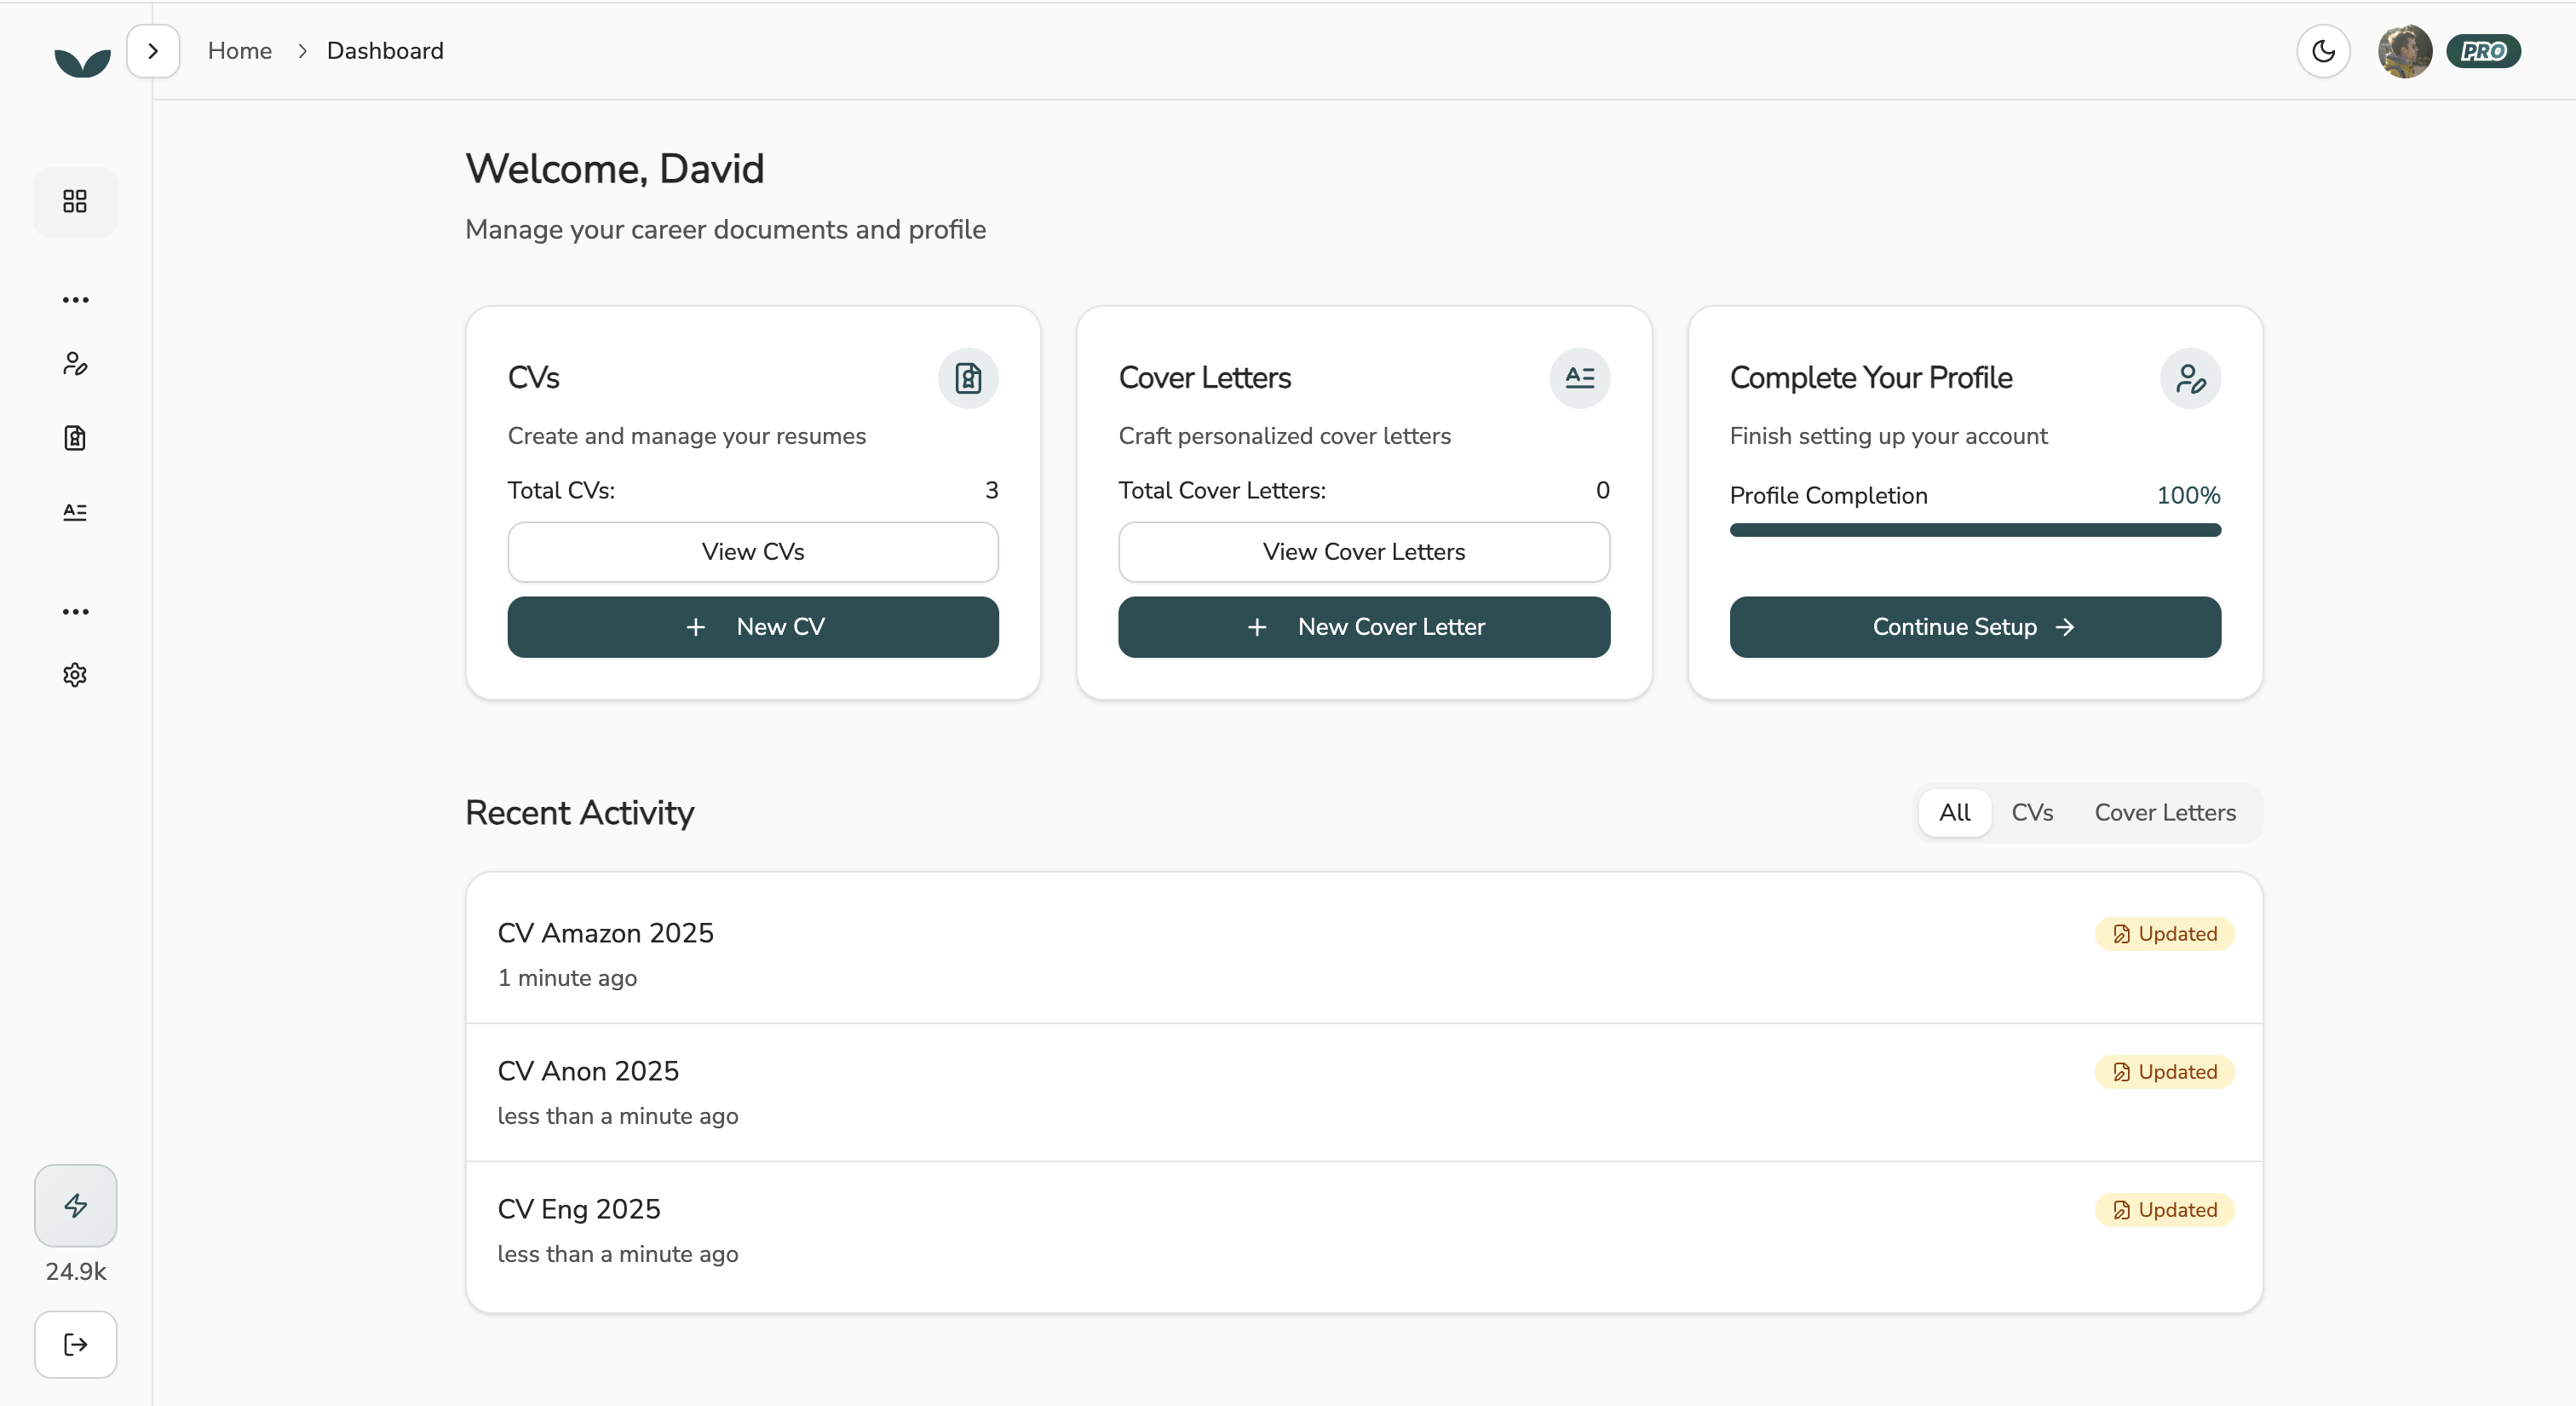Select the cover letters icon in sidebar
Viewport: 2576px width, 1406px height.
75,512
